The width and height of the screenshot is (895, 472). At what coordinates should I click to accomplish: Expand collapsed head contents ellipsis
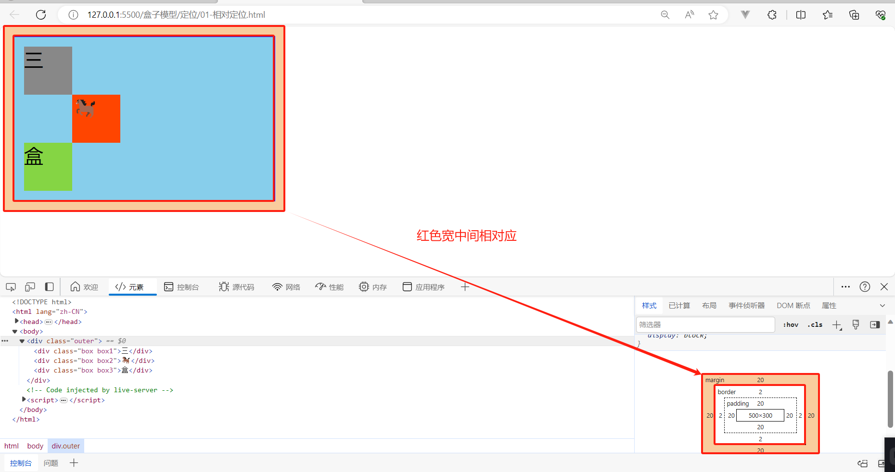pos(49,322)
